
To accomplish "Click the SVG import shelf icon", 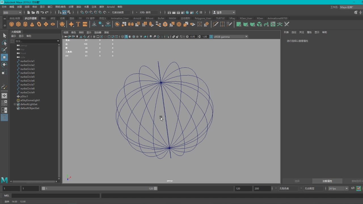I will (x=85, y=24).
